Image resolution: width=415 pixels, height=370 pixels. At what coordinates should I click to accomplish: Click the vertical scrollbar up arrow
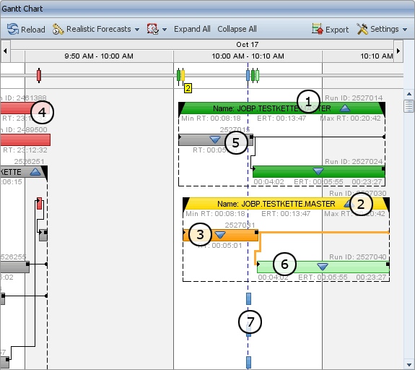pyautogui.click(x=409, y=94)
